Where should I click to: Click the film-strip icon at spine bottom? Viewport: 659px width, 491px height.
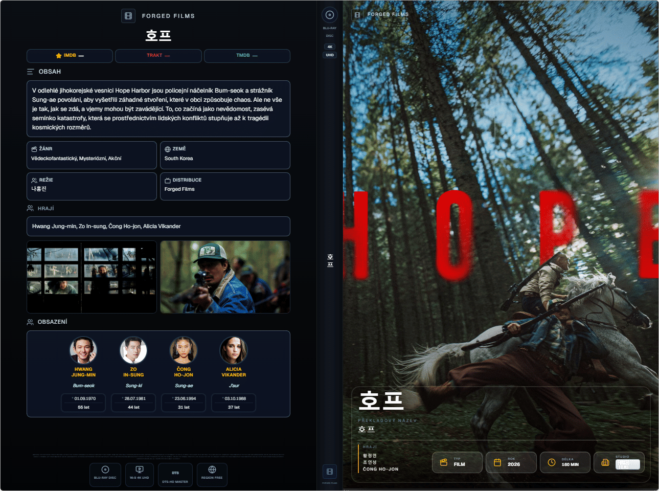330,472
